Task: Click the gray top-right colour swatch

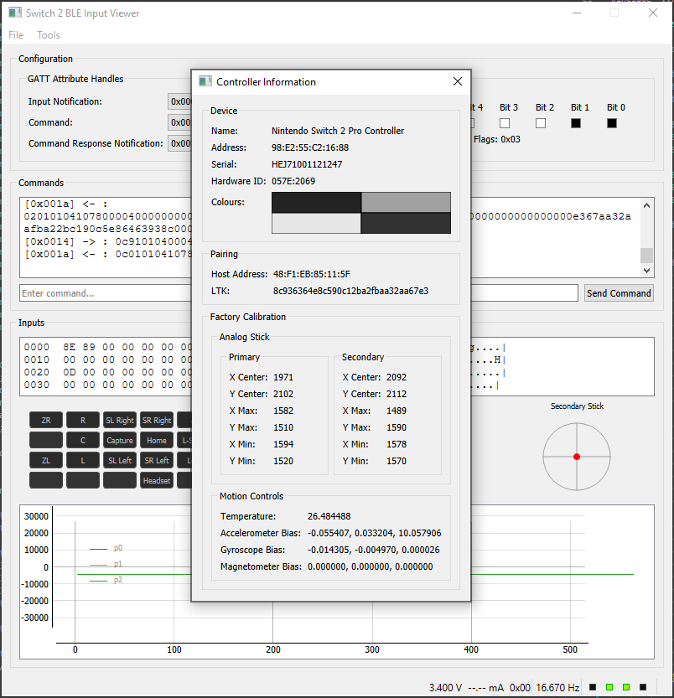Action: [x=406, y=202]
